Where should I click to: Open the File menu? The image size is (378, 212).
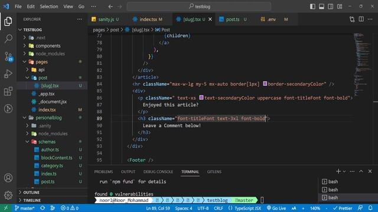pos(18,6)
